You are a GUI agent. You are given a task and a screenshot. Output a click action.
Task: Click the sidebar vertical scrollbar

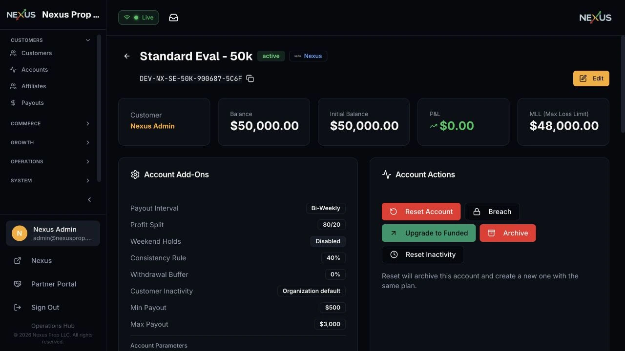coord(99,108)
